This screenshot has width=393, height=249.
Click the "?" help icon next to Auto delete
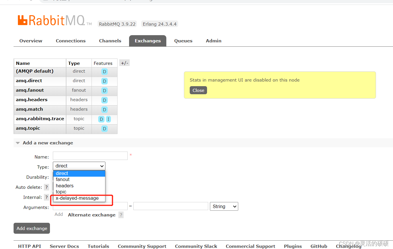[46, 187]
